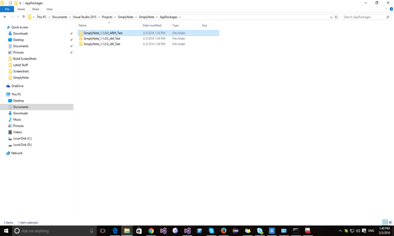This screenshot has width=394, height=236.
Task: Switch to large thumbnails view button
Action: pos(391,222)
